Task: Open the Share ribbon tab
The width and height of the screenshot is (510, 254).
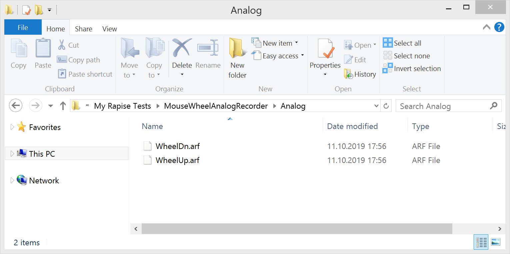Action: pos(83,29)
